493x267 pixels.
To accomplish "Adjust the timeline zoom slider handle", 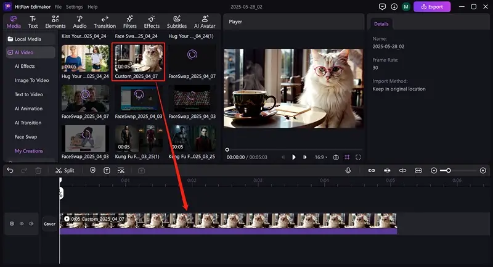I will click(449, 170).
